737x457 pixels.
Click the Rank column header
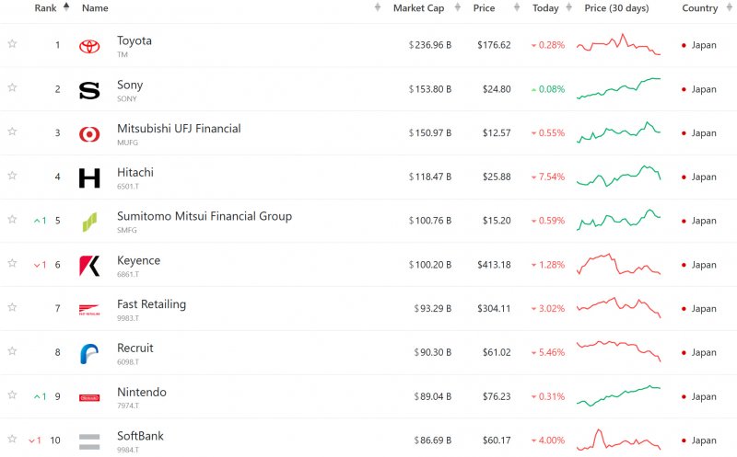point(45,8)
